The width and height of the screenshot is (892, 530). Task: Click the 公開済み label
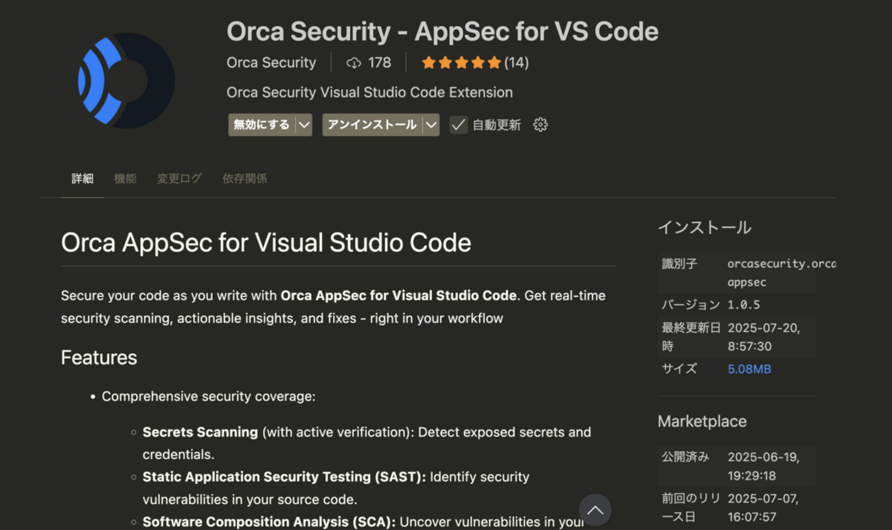coord(685,457)
